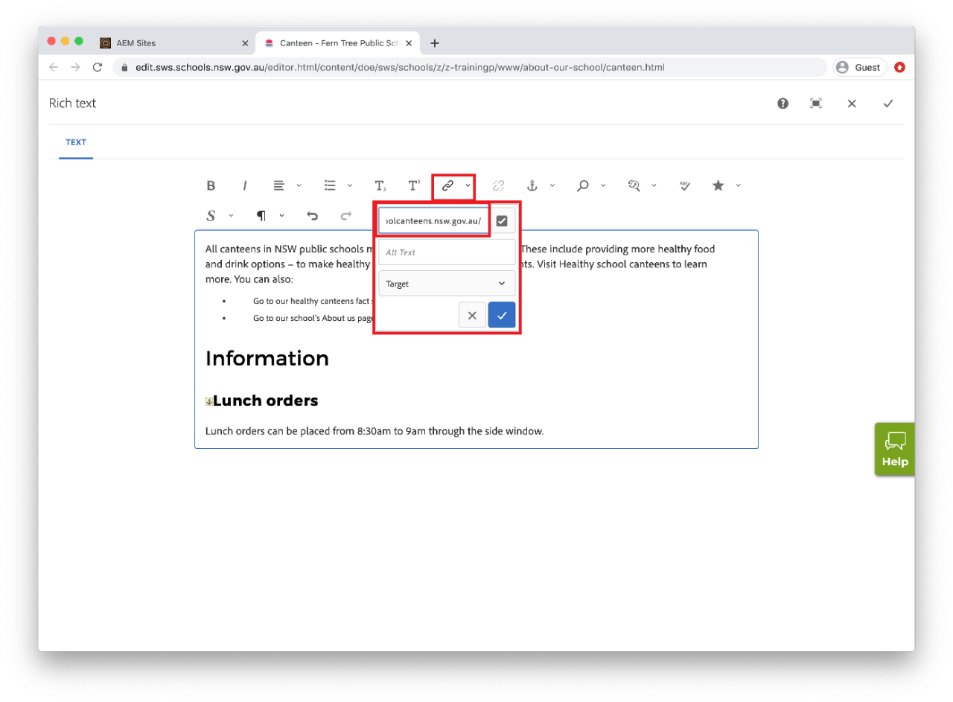Screen dimensions: 953x702
Task: Run the spell check tool
Action: (685, 185)
